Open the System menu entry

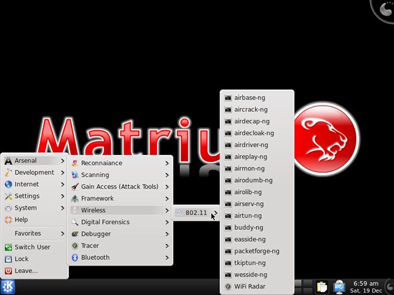[x=34, y=208]
